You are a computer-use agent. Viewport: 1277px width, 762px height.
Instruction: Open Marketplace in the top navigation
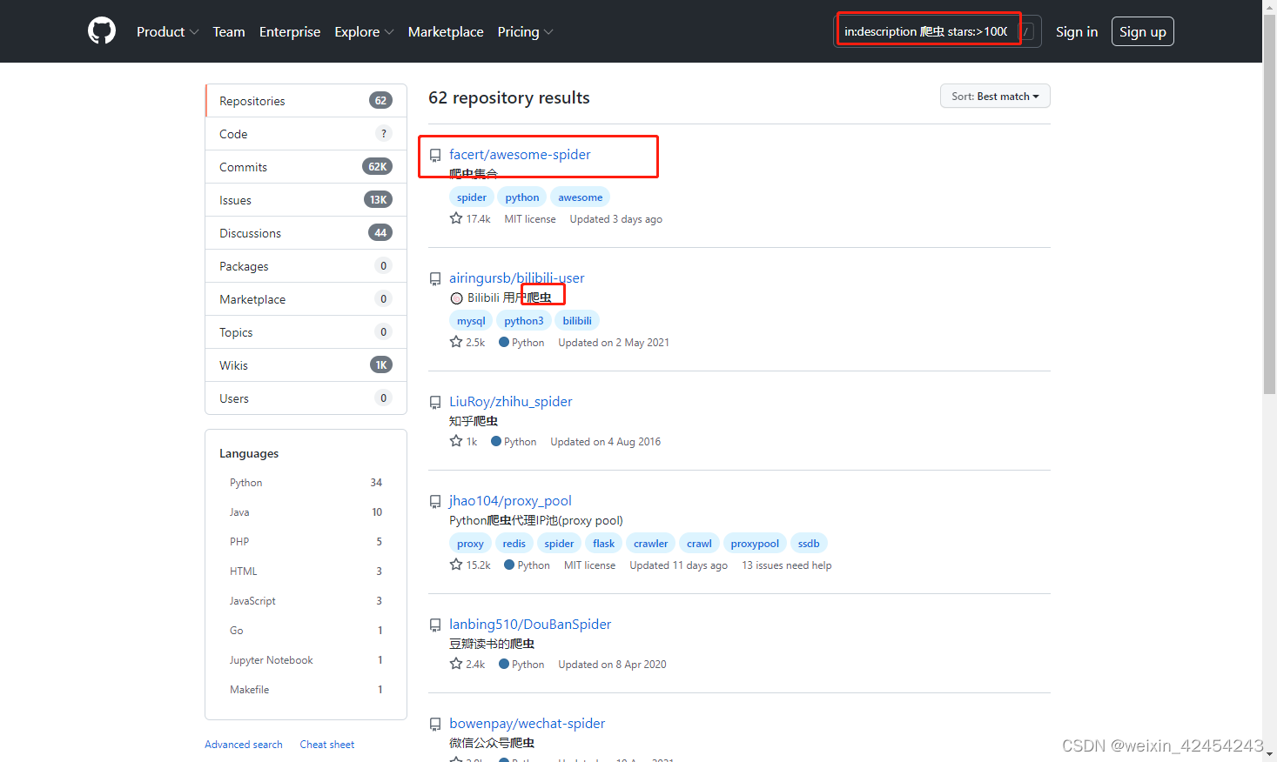pos(446,31)
